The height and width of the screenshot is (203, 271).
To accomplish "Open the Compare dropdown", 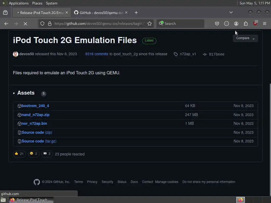I will pos(245,38).
